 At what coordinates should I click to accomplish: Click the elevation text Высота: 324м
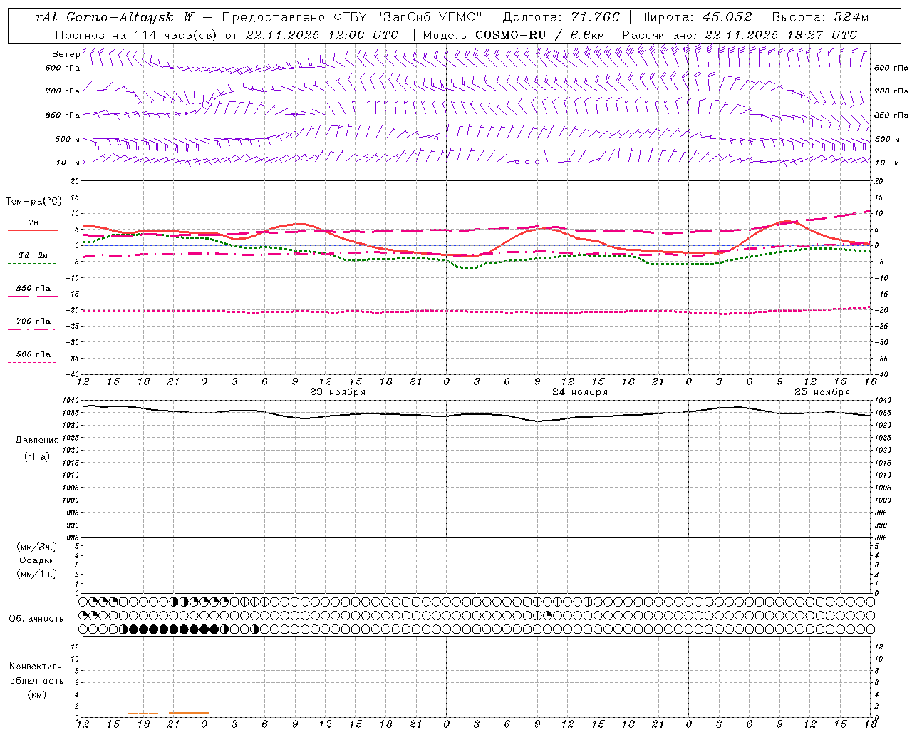click(821, 17)
